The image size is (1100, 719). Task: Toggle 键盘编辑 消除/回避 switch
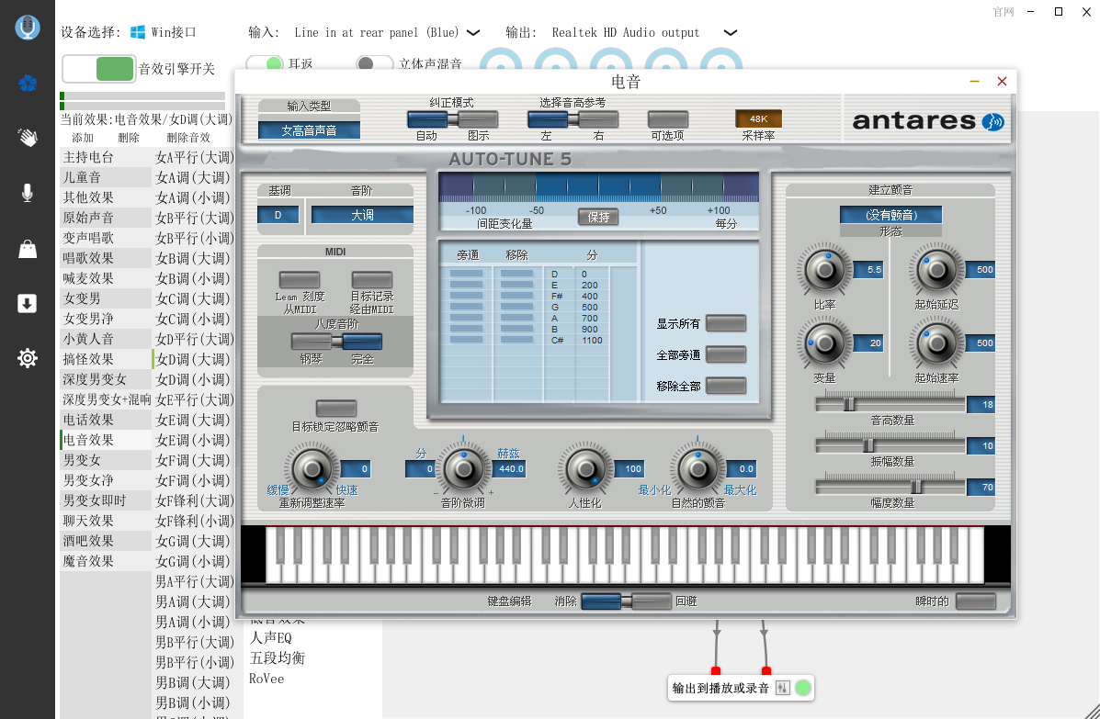[627, 601]
